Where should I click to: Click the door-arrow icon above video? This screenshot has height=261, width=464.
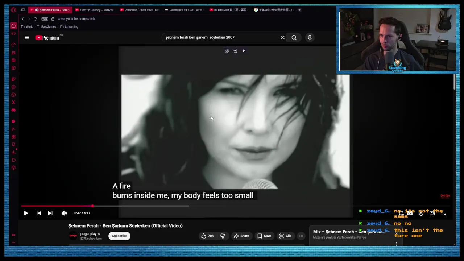235,51
